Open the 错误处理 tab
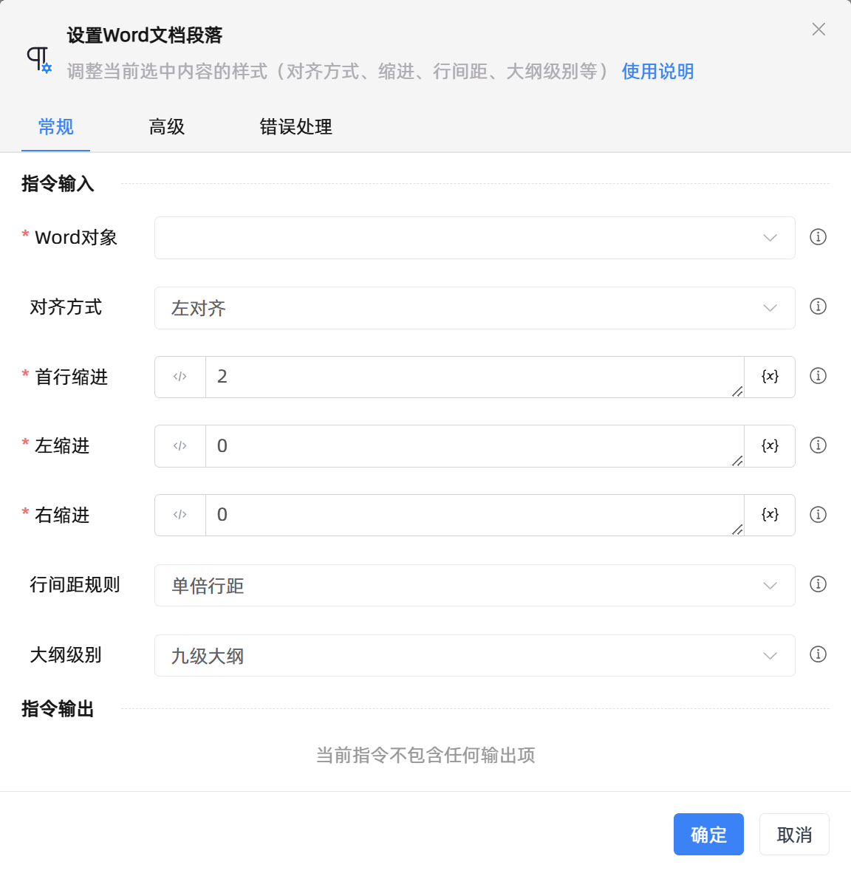Viewport: 851px width, 876px height. click(295, 127)
